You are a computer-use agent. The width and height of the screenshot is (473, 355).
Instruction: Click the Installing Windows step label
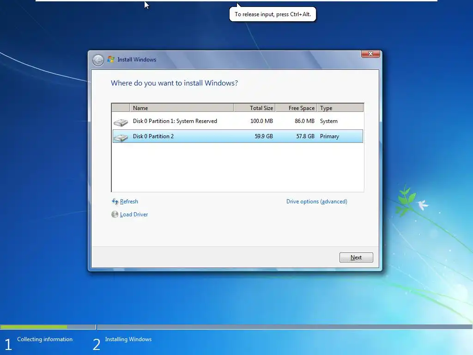128,339
